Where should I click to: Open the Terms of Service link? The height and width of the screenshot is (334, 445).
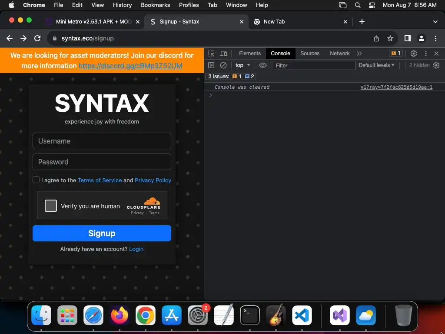(x=100, y=180)
